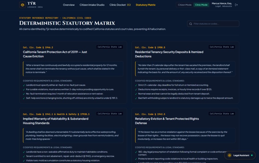Click the Legal Assistant scales icon

tap(229, 155)
